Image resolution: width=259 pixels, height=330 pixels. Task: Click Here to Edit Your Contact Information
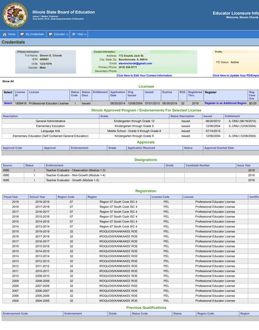[x=144, y=75]
